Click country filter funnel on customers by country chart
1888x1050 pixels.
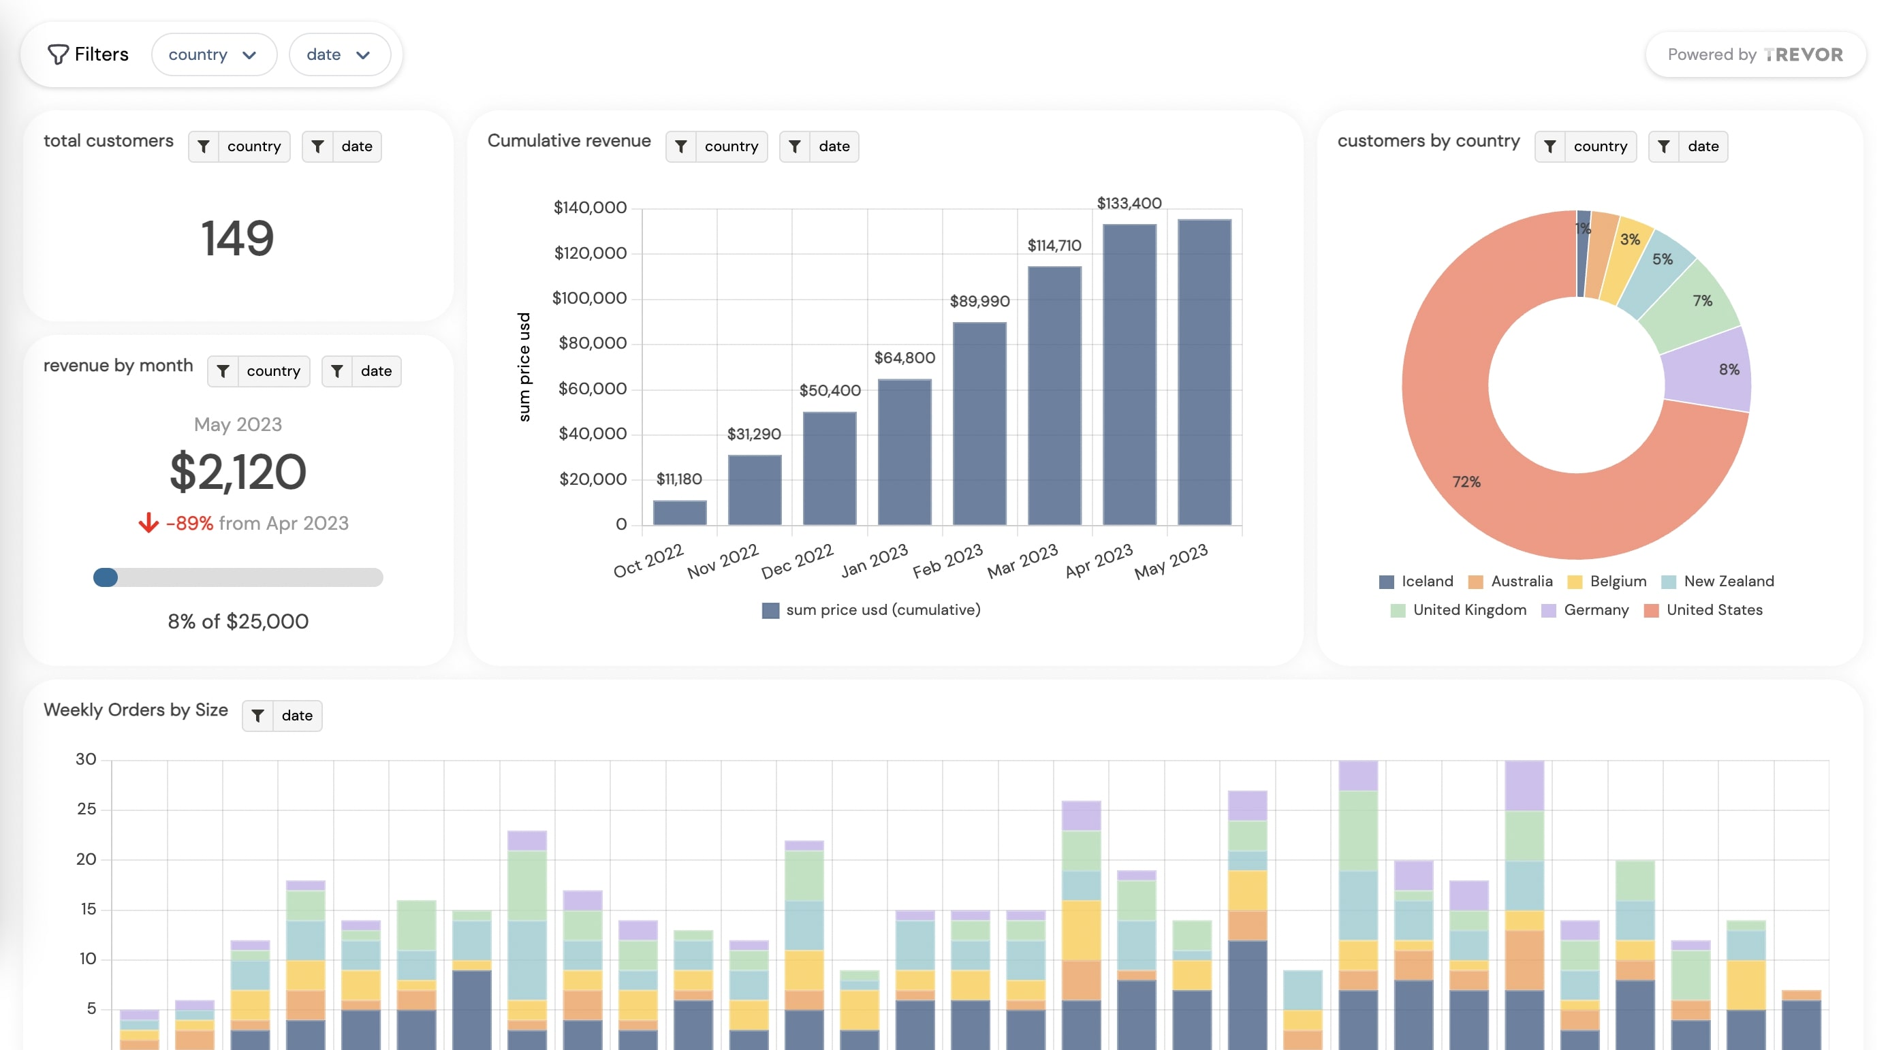(1552, 146)
